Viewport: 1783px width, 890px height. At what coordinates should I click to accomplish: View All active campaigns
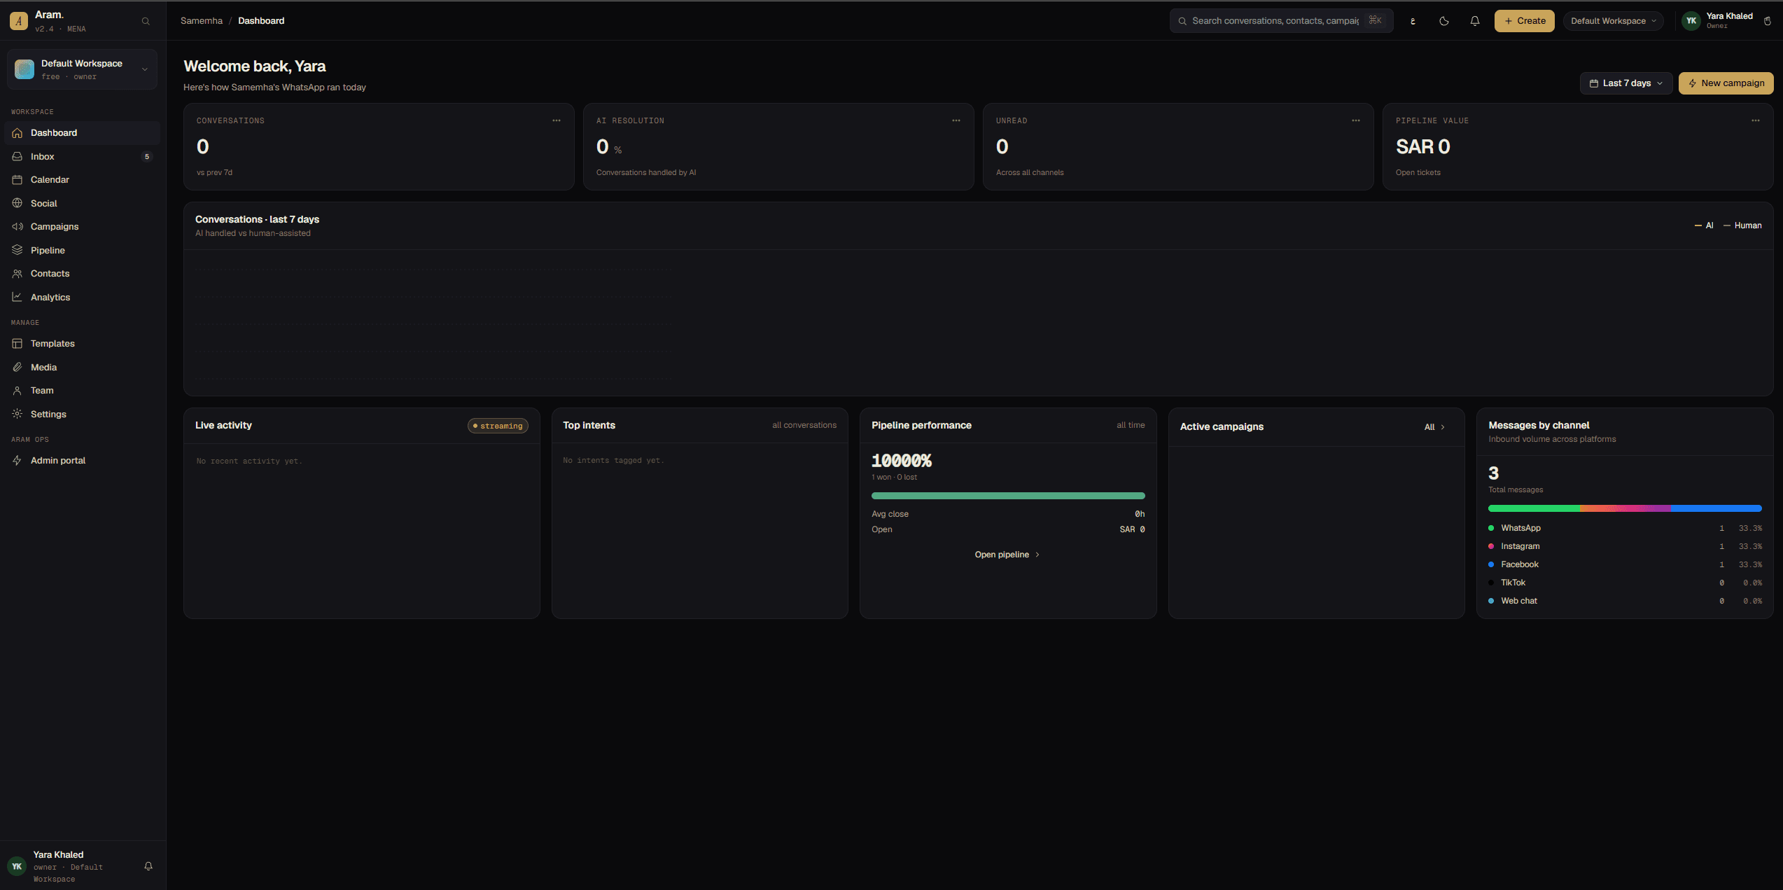point(1434,427)
